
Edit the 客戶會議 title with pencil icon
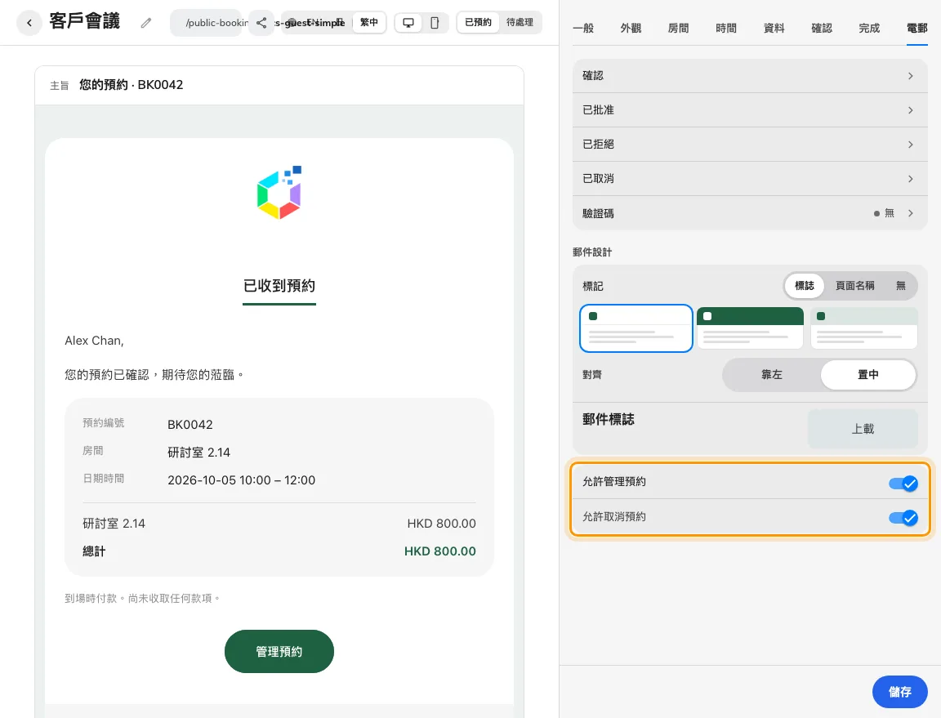[x=146, y=23]
